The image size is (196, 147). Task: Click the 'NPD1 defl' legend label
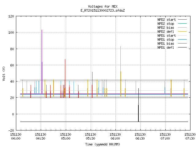pyautogui.click(x=166, y=48)
